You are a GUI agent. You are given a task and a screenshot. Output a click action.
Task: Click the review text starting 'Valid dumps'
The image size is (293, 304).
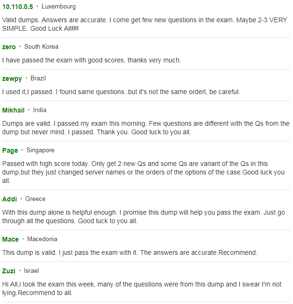pyautogui.click(x=145, y=24)
